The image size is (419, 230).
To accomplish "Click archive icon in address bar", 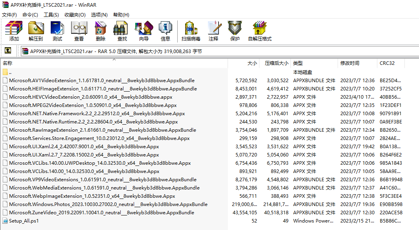I will coord(25,51).
